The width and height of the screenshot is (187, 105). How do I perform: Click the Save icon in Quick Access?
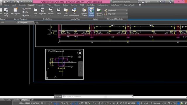pos(11,2)
